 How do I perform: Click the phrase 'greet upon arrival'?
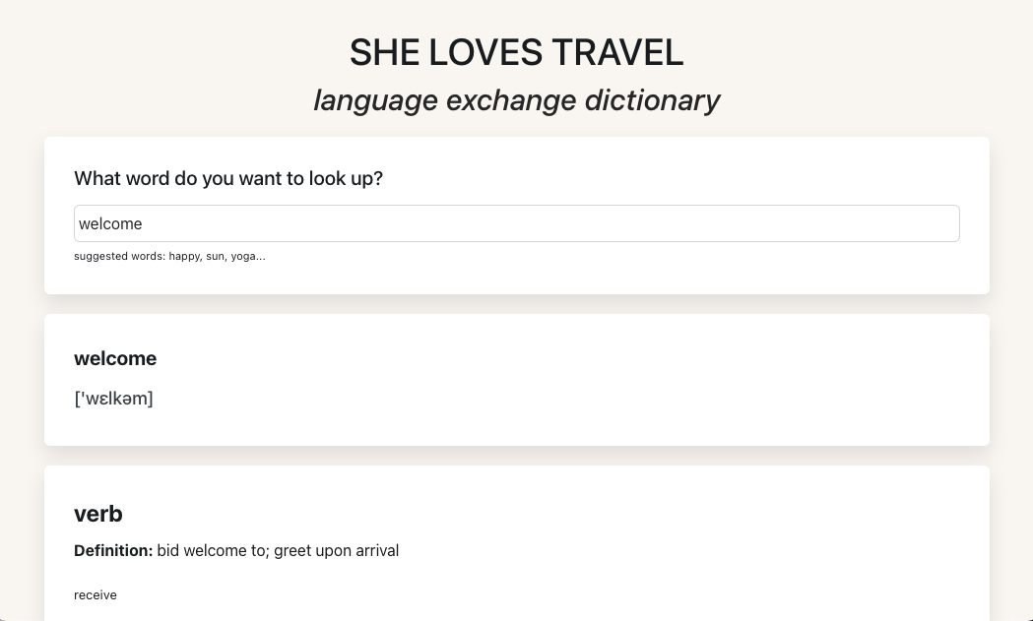click(x=335, y=550)
